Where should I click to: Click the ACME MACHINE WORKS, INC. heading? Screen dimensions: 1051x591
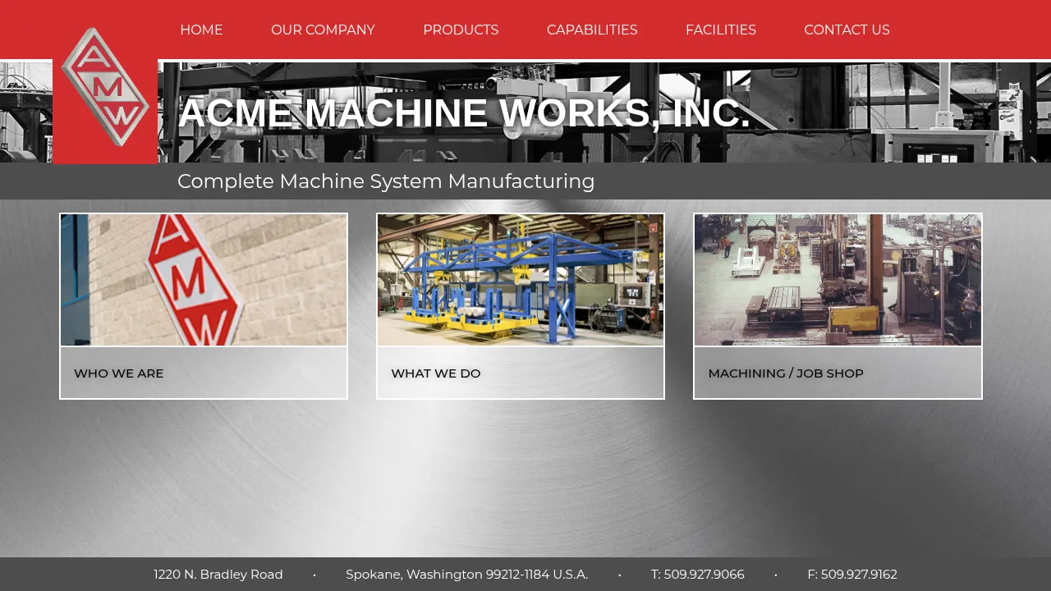click(x=464, y=113)
